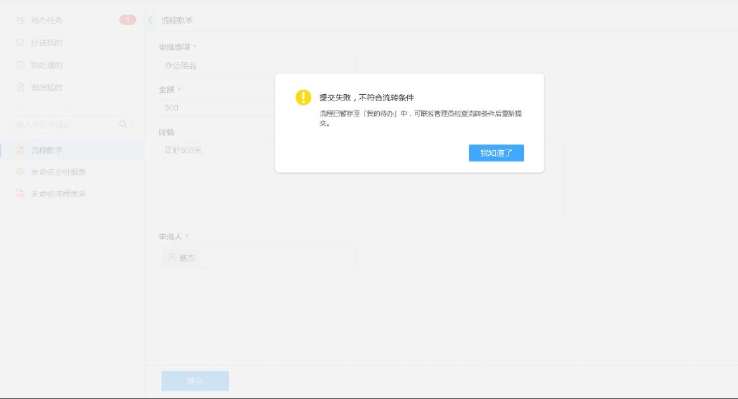Click the 我发起的 sidebar icon
This screenshot has width=738, height=399.
click(20, 87)
